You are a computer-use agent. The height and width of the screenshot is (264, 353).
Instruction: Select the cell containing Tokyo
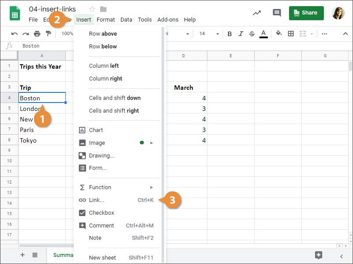point(42,140)
